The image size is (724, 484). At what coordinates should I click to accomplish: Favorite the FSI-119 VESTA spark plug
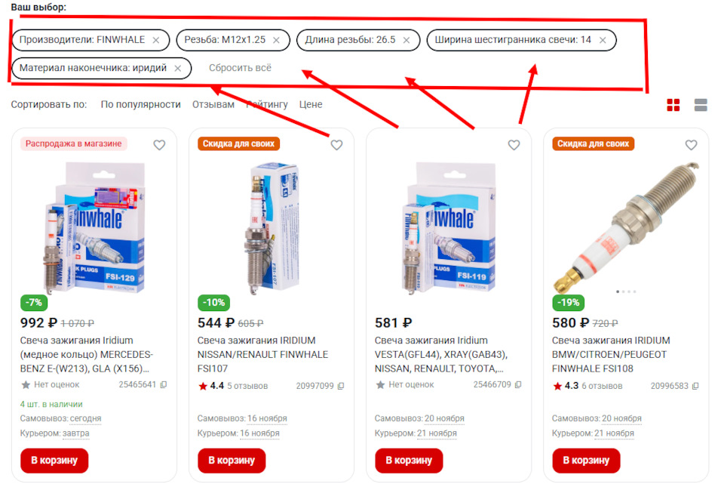pos(514,145)
